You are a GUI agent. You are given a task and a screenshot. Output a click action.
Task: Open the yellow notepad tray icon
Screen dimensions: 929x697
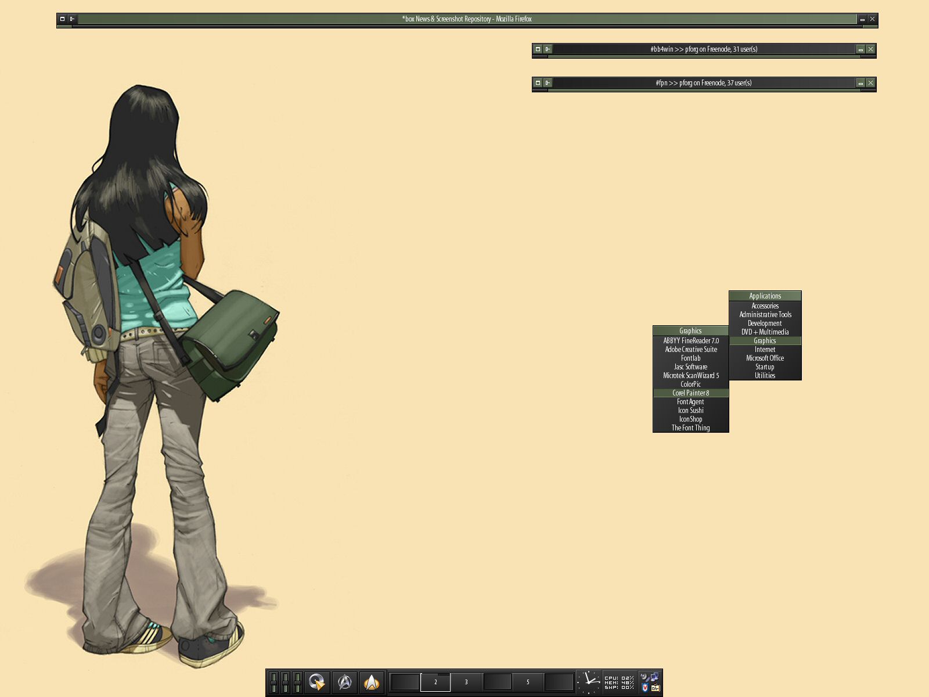tap(655, 688)
